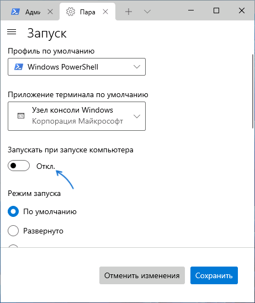Click the vertical scrollbar on settings page
Viewport: 255px width, 303px height.
(x=252, y=92)
